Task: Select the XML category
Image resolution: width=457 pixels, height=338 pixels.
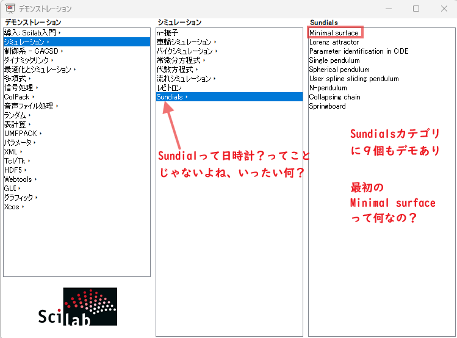Action: tap(77, 152)
